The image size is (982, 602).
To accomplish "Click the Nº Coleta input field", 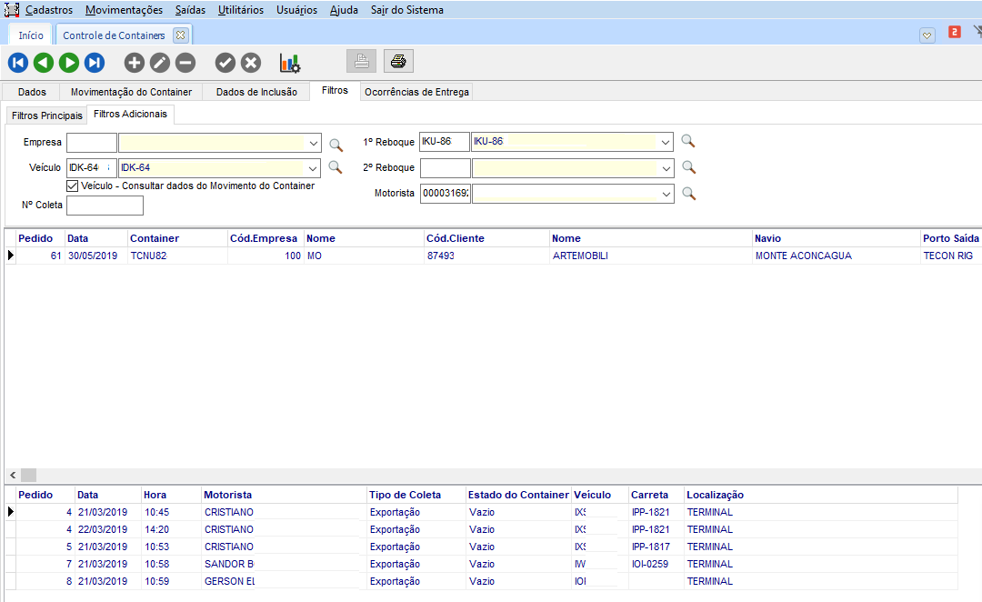I will point(105,206).
